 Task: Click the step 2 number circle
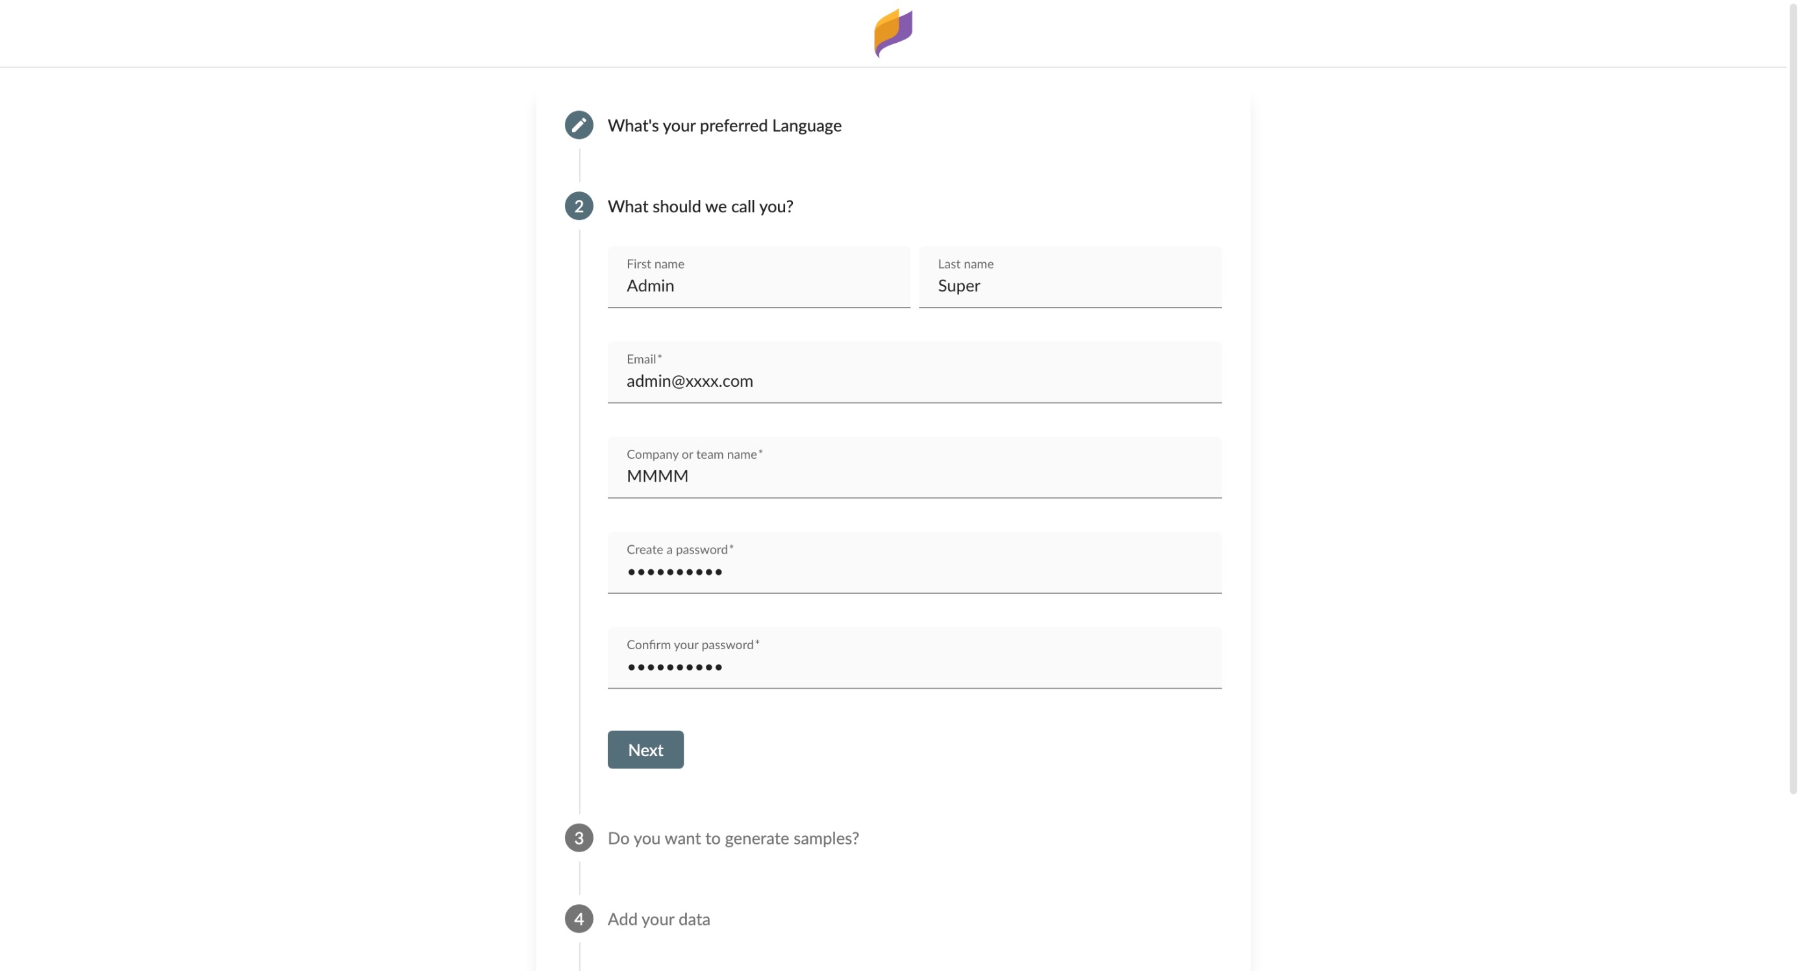pyautogui.click(x=579, y=206)
